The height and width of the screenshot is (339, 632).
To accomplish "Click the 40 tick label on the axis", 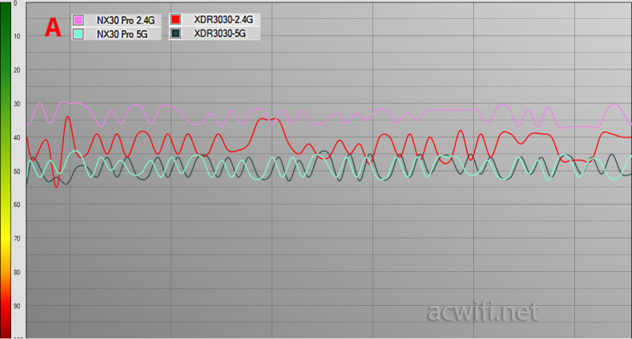I will pyautogui.click(x=16, y=137).
